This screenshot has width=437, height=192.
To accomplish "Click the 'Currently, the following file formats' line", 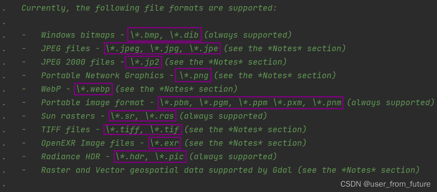I will click(149, 8).
